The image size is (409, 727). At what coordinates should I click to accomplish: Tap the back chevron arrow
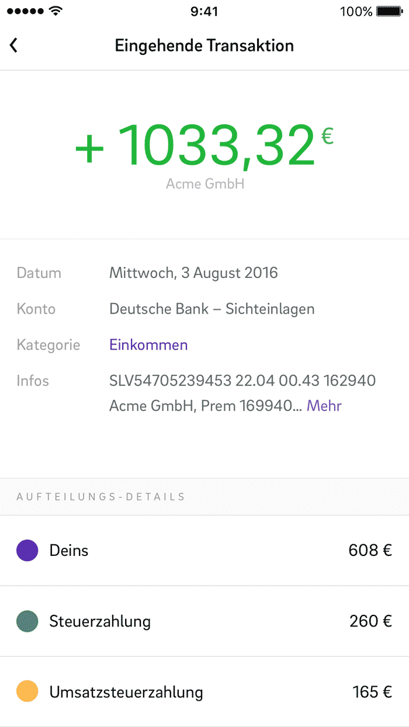click(14, 45)
